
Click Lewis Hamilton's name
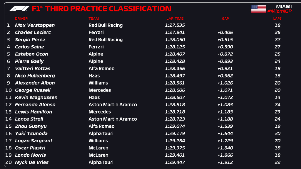click(x=34, y=112)
